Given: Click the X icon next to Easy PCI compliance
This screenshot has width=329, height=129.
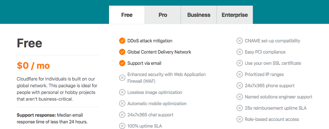Looking at the screenshot, I should pyautogui.click(x=239, y=52).
